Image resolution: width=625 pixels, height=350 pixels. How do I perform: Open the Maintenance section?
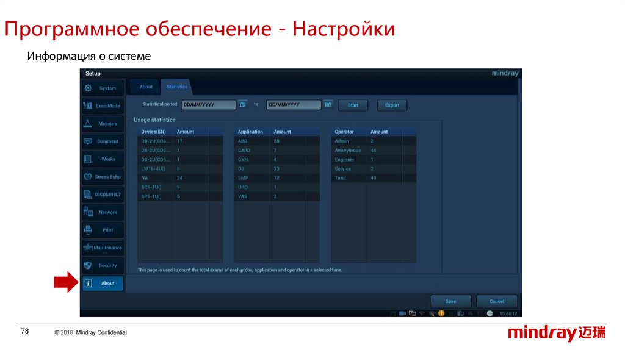click(x=103, y=248)
